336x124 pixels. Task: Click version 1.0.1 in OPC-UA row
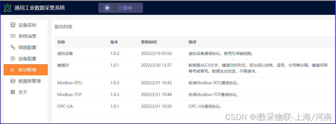(x=115, y=106)
